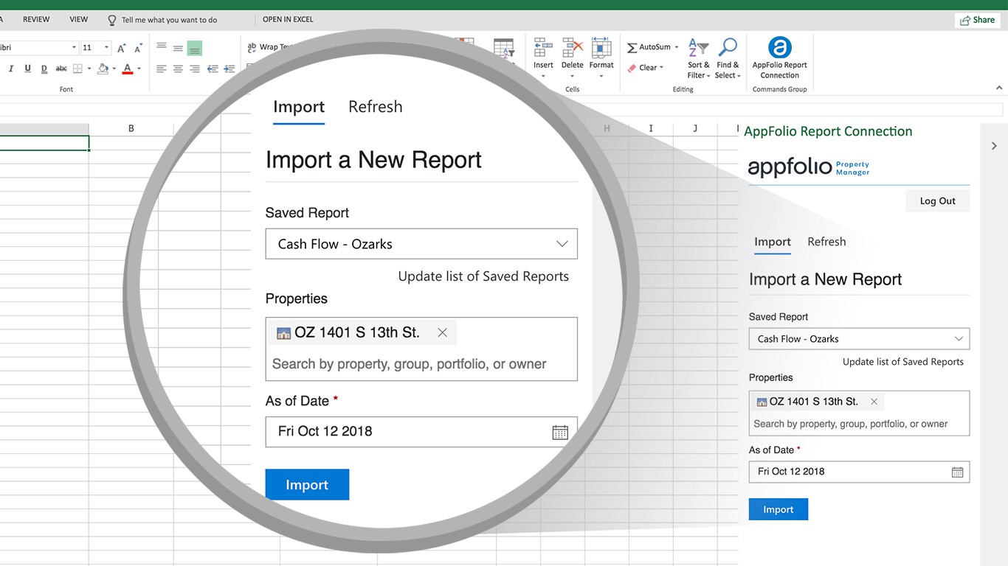Image resolution: width=1008 pixels, height=566 pixels.
Task: Apply the red font color
Action: (x=128, y=69)
